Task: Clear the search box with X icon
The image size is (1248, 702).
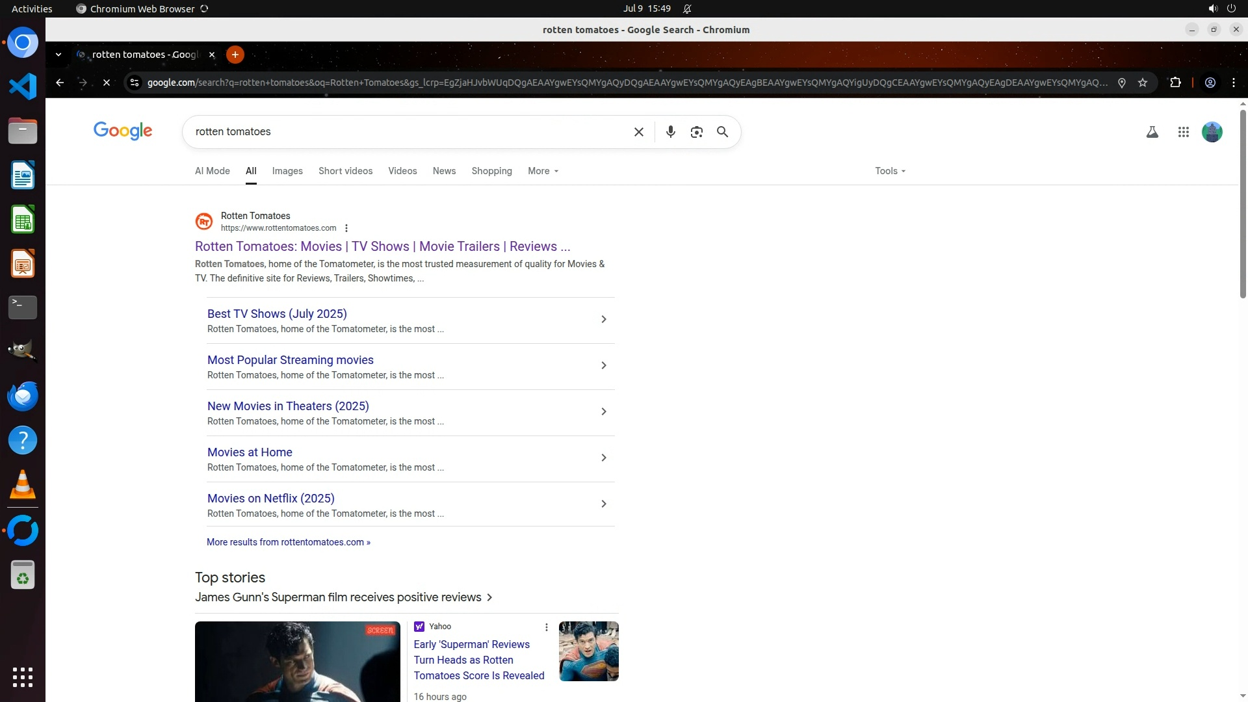Action: click(x=638, y=132)
